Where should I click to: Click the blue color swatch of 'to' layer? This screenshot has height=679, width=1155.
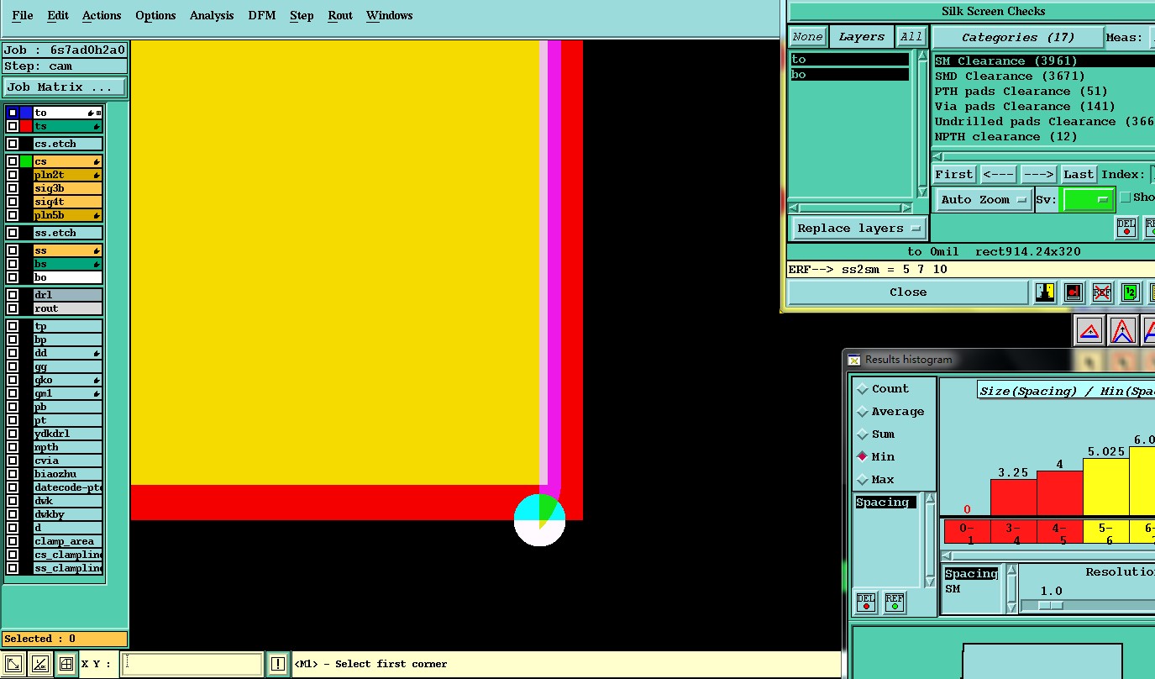pyautogui.click(x=26, y=113)
